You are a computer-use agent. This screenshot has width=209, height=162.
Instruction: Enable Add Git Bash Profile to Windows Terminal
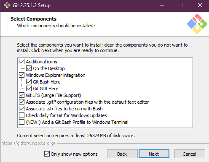21,122
